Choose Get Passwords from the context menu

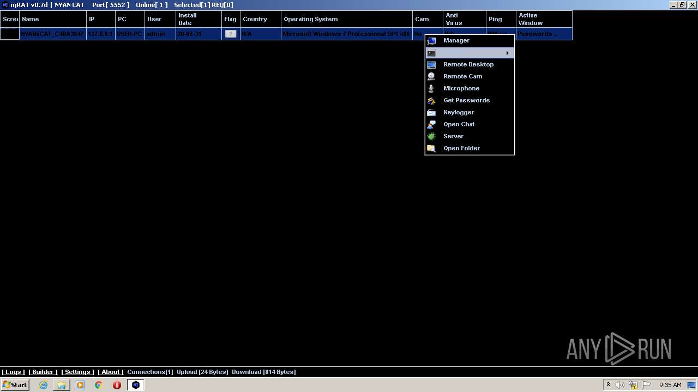[x=470, y=100]
